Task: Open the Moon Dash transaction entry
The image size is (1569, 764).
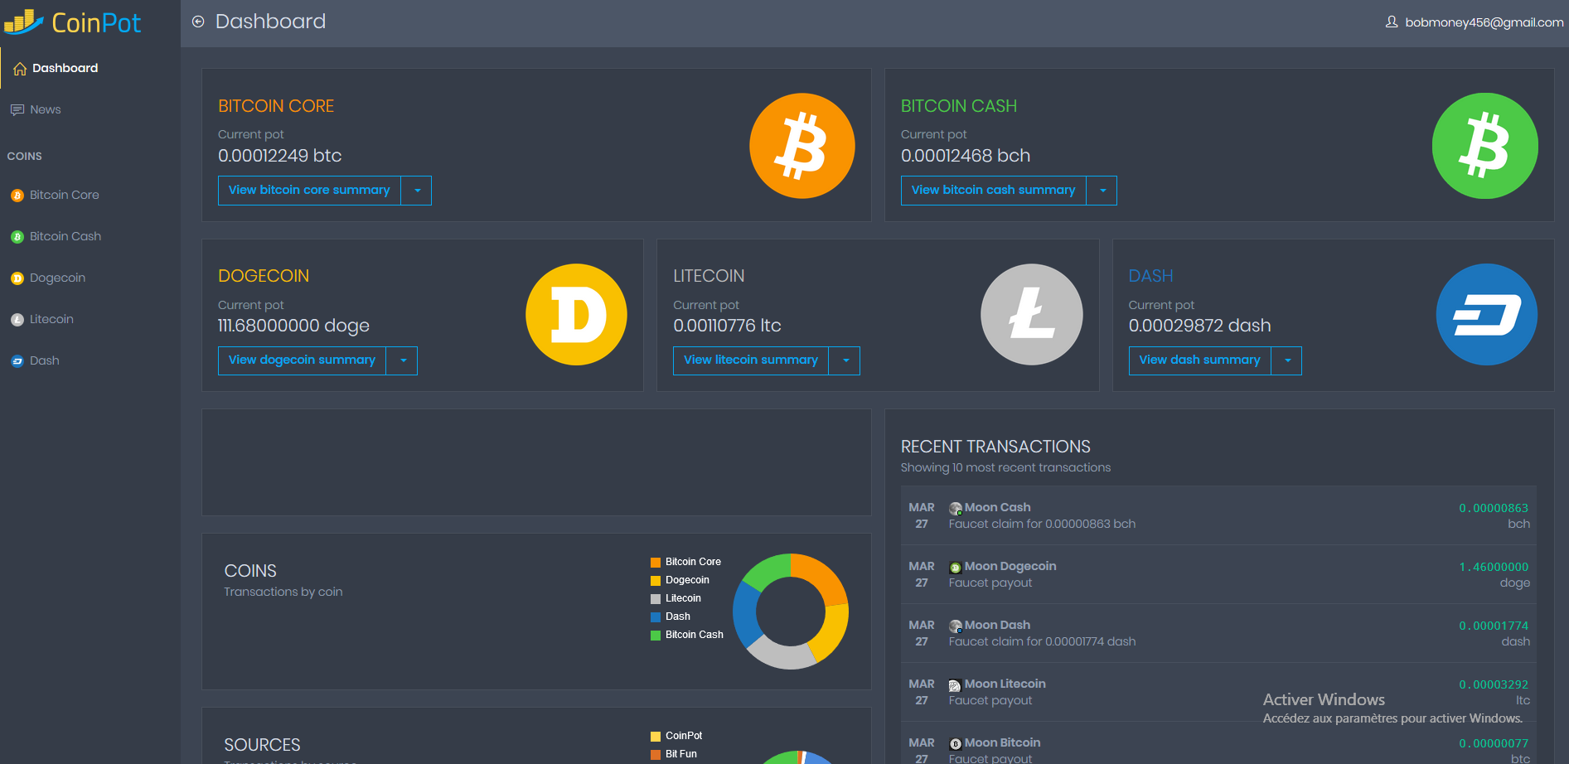Action: coord(1218,633)
